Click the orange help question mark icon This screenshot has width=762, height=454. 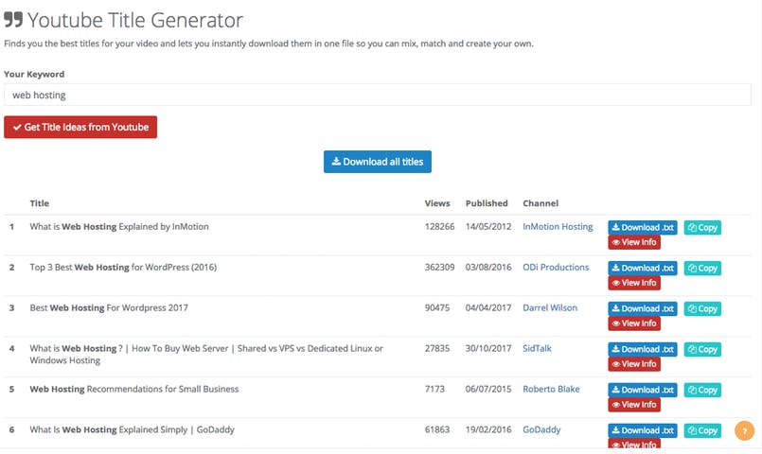744,431
